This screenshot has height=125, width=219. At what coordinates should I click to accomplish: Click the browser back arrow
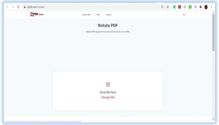pyautogui.click(x=7, y=7)
